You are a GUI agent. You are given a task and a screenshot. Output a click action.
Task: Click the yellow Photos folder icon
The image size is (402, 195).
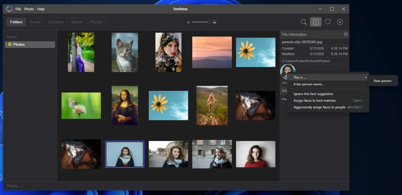point(10,44)
